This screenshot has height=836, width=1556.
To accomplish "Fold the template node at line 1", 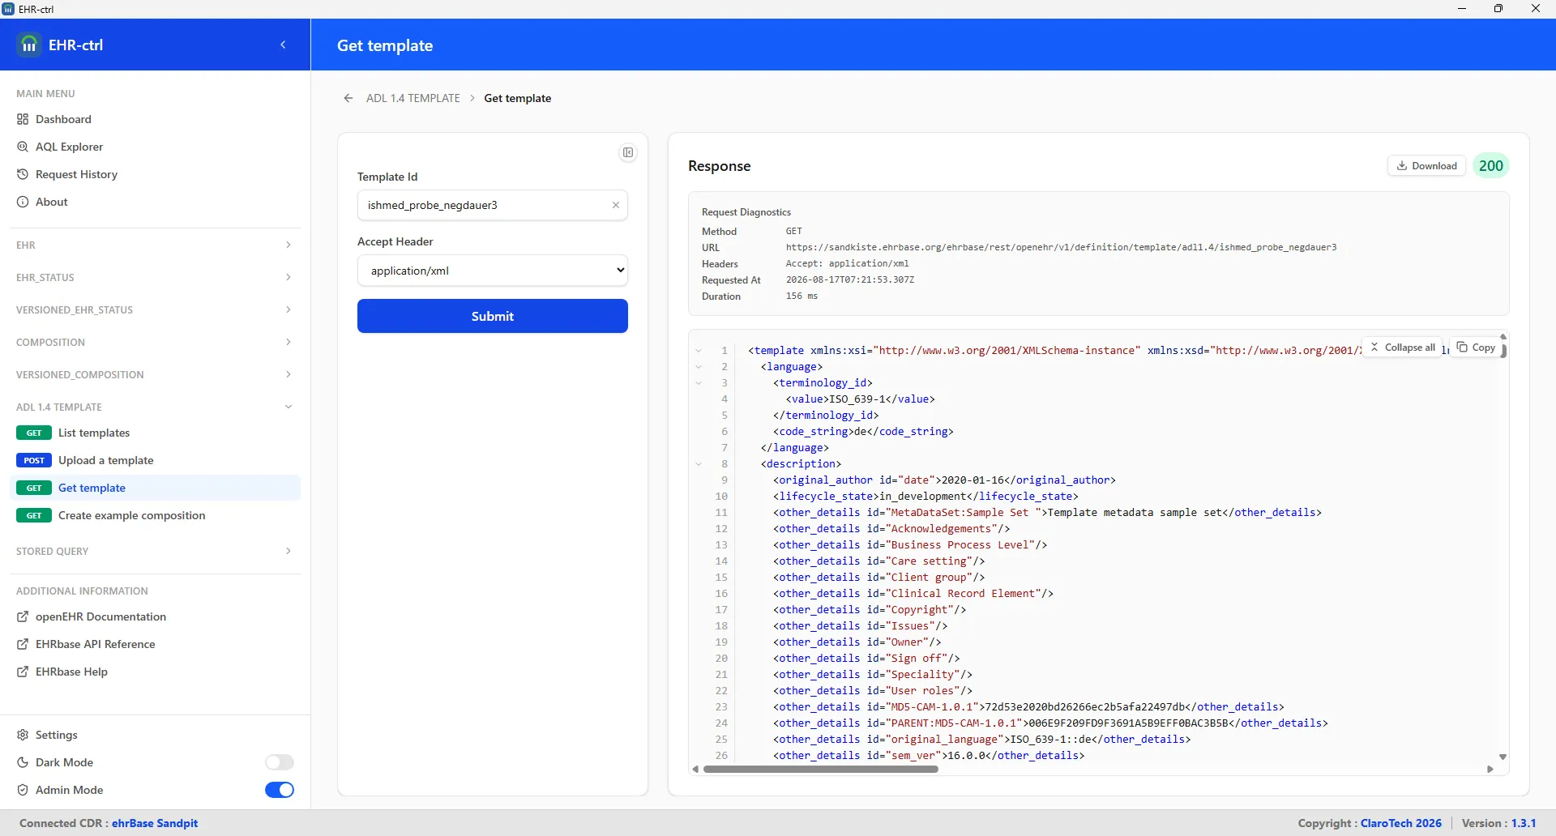I will 699,351.
